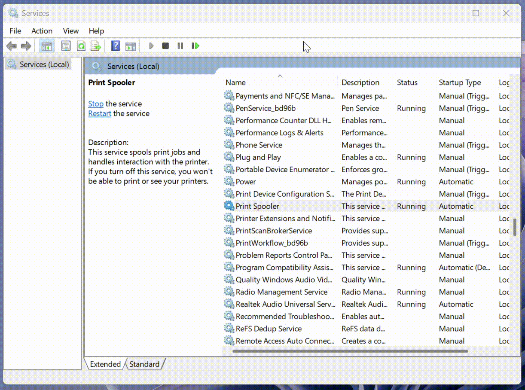Click 'Radio Mana...' description cell
This screenshot has width=525, height=390.
[364, 292]
